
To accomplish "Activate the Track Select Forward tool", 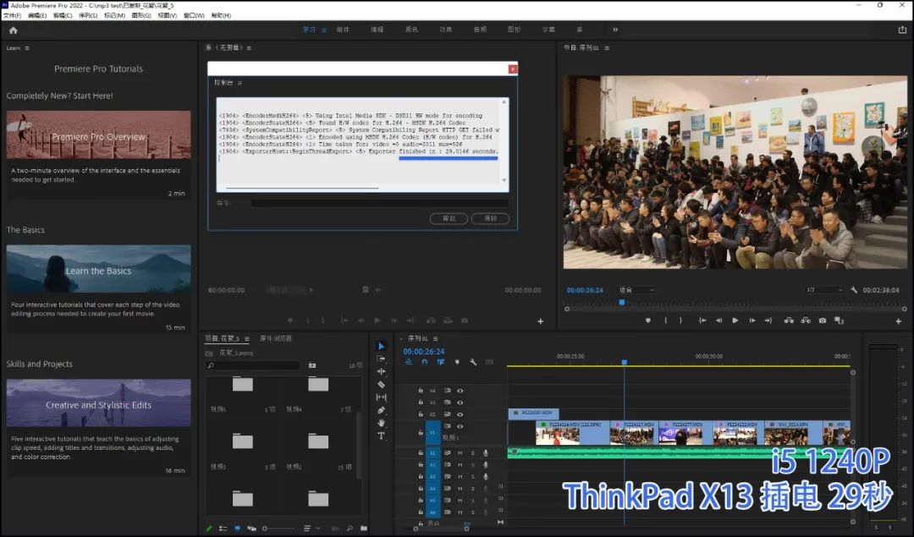I will point(381,359).
